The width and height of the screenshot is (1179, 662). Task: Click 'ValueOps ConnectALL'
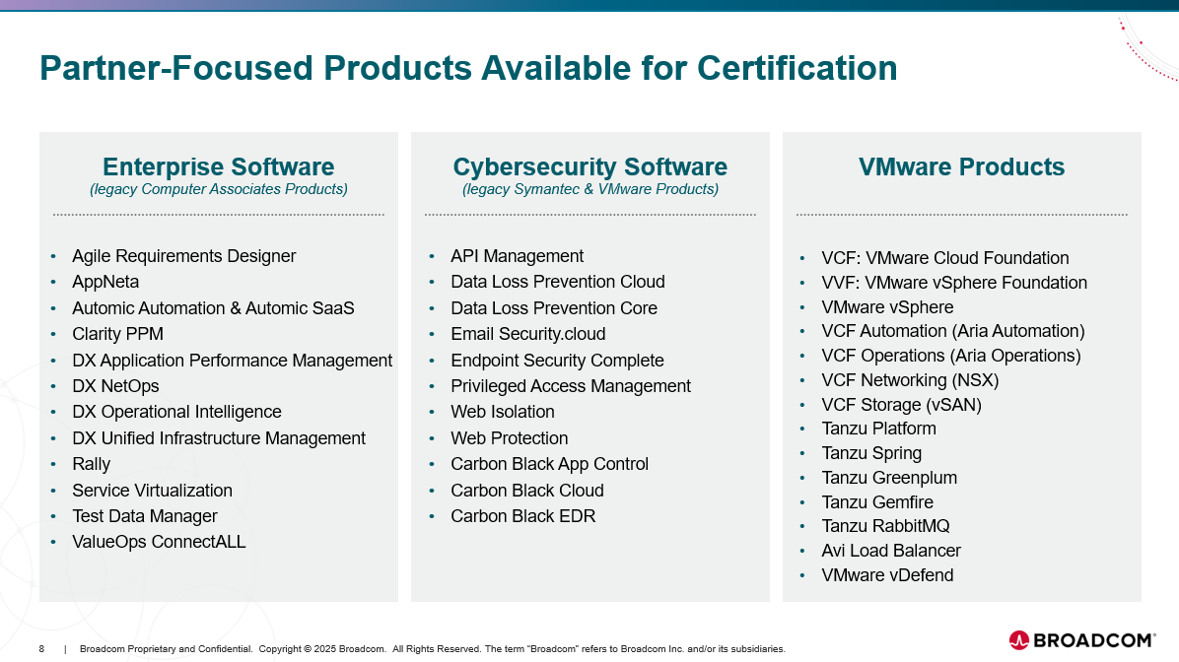coord(159,542)
